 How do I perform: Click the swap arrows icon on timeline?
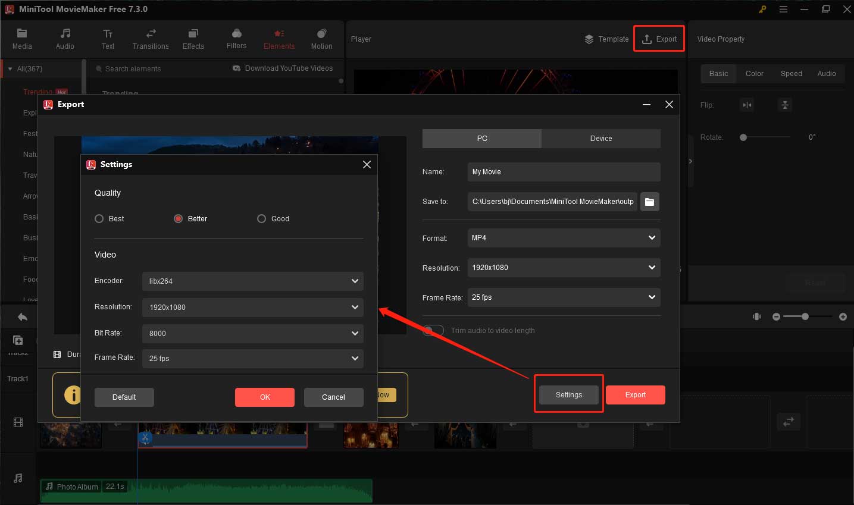point(789,421)
